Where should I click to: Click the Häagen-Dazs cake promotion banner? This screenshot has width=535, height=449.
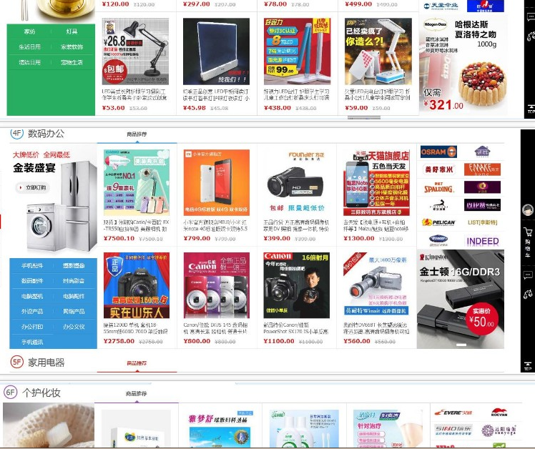click(x=463, y=66)
